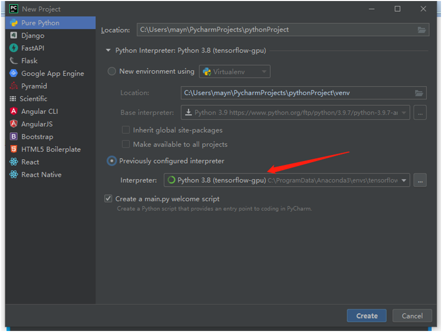This screenshot has height=332, width=442.
Task: Select Flask project type
Action: (x=50, y=61)
